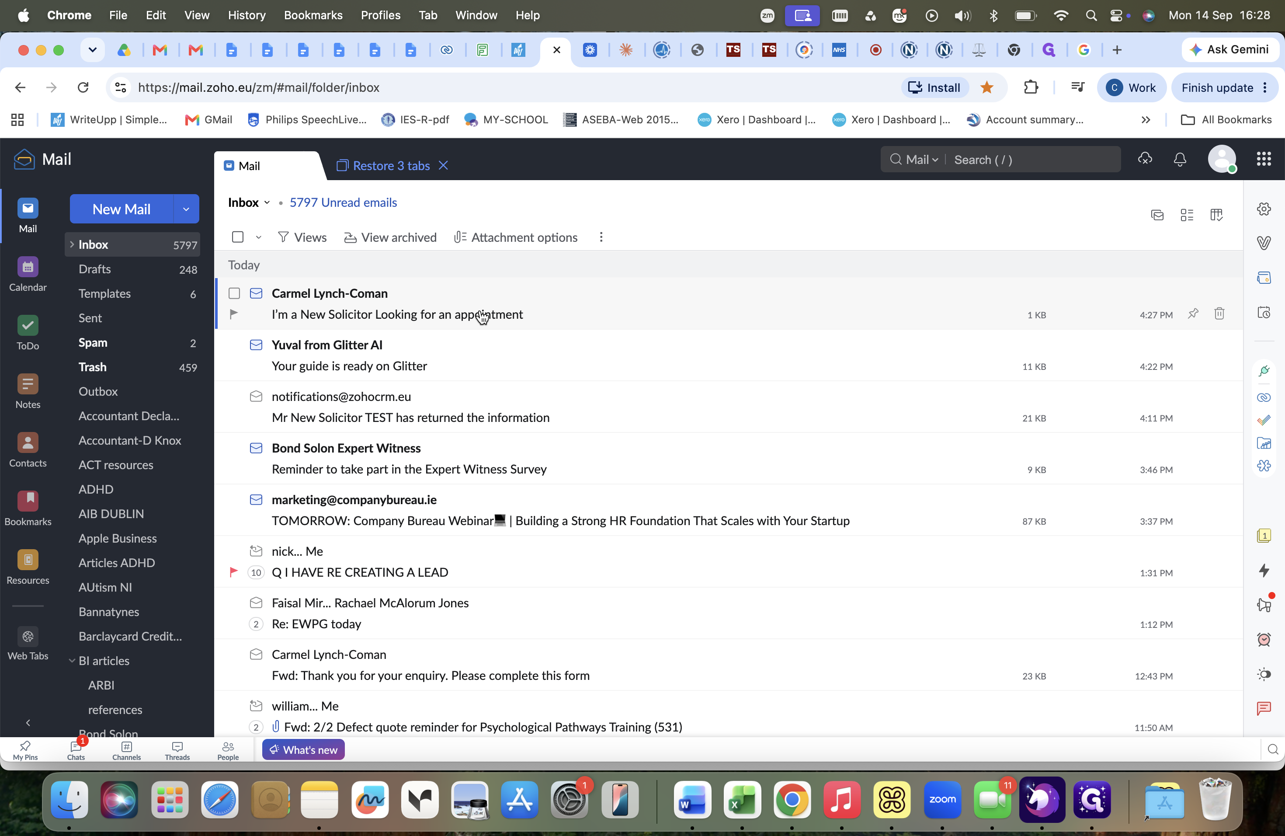
Task: Open the New Mail dropdown arrow
Action: (x=186, y=209)
